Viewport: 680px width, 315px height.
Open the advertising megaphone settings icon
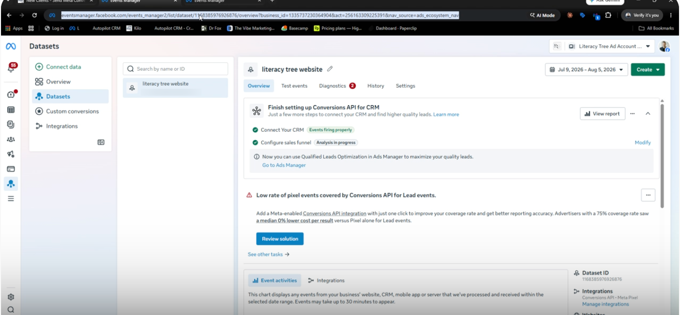pos(11,154)
